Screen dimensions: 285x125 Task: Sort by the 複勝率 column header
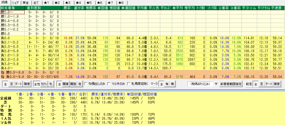pyautogui.click(x=91, y=8)
